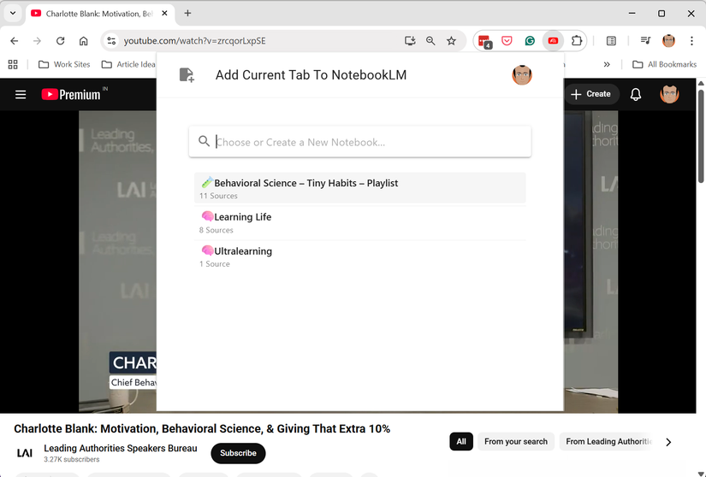The height and width of the screenshot is (477, 706).
Task: Bookmark this tab with the star icon
Action: (451, 41)
